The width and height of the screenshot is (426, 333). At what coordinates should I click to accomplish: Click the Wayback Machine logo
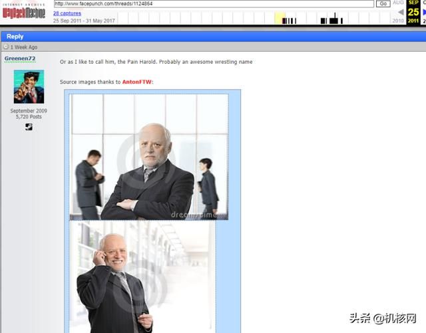click(24, 11)
